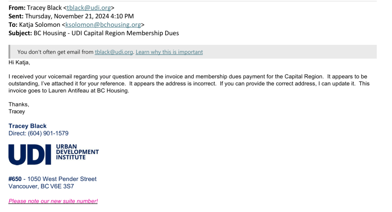Select the bold Tracey Black signature name
This screenshot has height=212, width=392.
click(28, 126)
